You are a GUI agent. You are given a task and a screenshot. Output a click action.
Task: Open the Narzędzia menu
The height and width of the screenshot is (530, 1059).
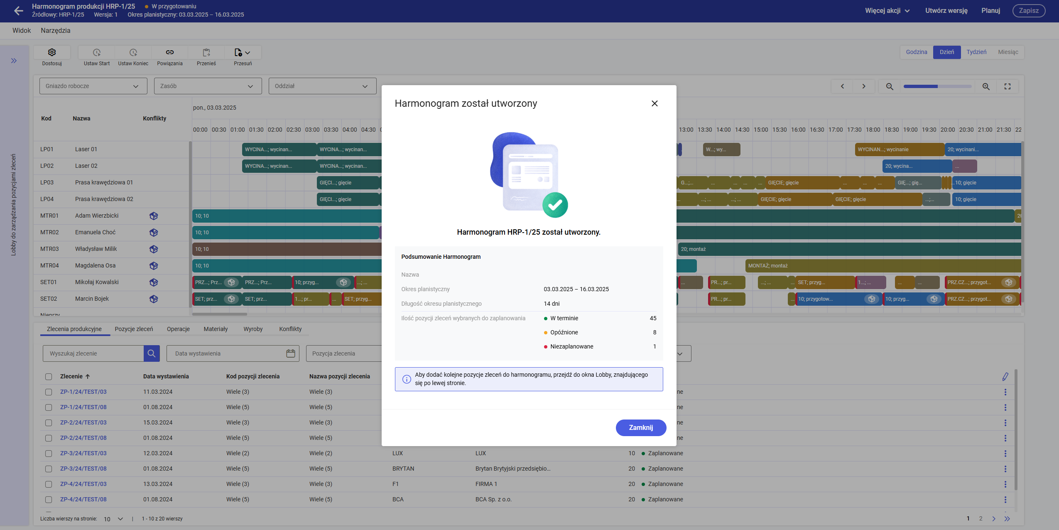(x=55, y=31)
